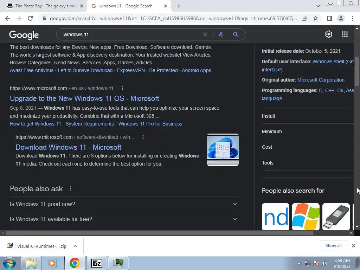Show hidden tray icons arrow
The width and height of the screenshot is (360, 270).
(x=299, y=263)
